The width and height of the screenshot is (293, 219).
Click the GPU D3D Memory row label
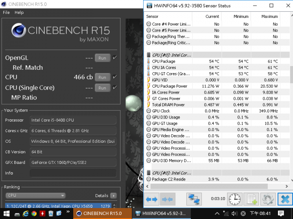(x=171, y=161)
